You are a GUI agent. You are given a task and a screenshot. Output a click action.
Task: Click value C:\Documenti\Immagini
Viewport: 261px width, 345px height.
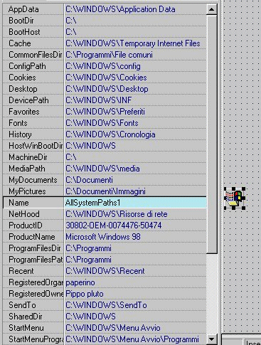click(x=105, y=191)
